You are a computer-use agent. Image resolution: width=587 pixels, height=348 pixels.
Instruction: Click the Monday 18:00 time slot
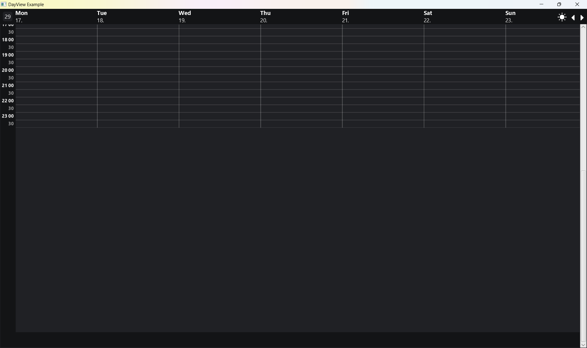click(57, 40)
